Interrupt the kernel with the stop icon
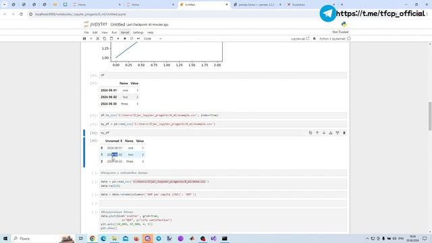This screenshot has height=243, width=432. (x=125, y=39)
